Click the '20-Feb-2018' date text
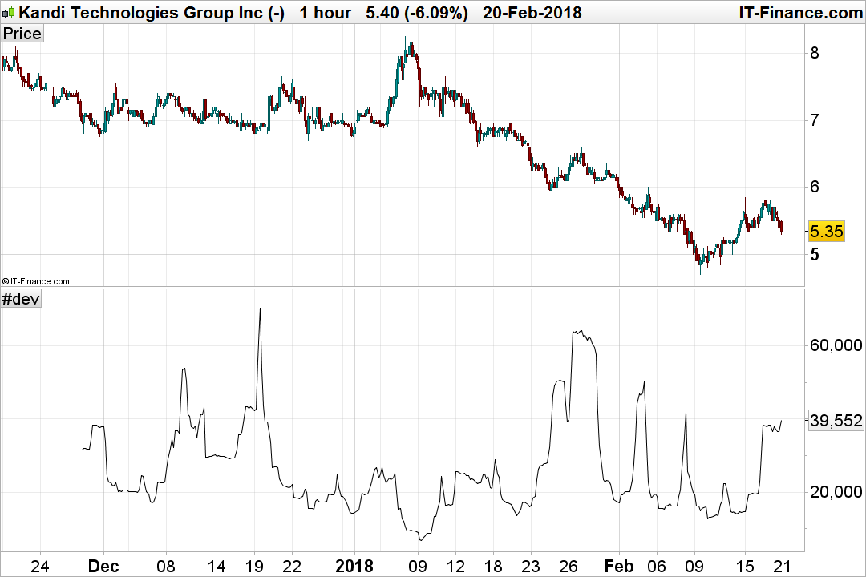Viewport: 866px width, 577px height. tap(532, 12)
